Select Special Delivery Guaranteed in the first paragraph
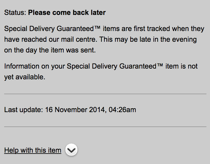 coord(49,29)
